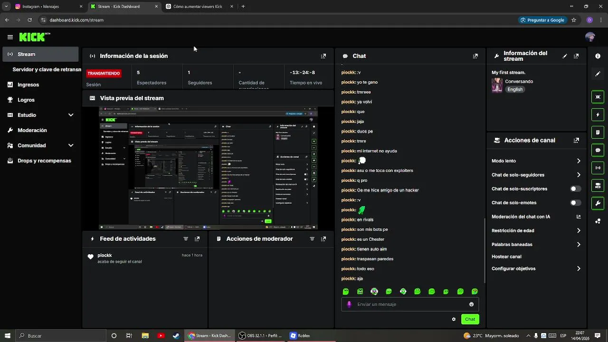Click the English language tag

pyautogui.click(x=515, y=89)
